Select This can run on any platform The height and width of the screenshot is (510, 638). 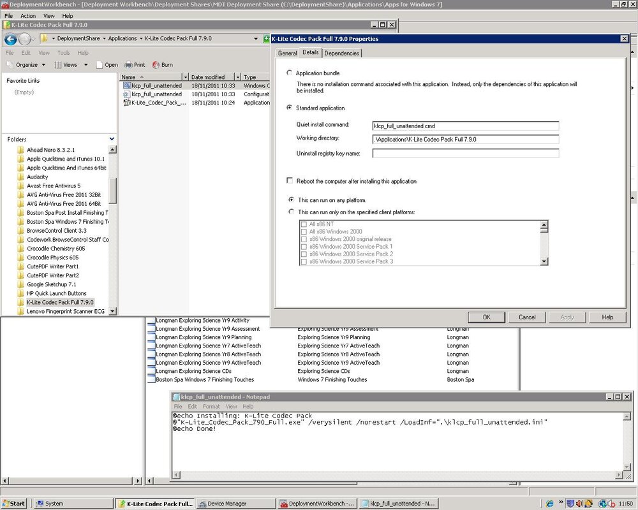[x=292, y=200]
